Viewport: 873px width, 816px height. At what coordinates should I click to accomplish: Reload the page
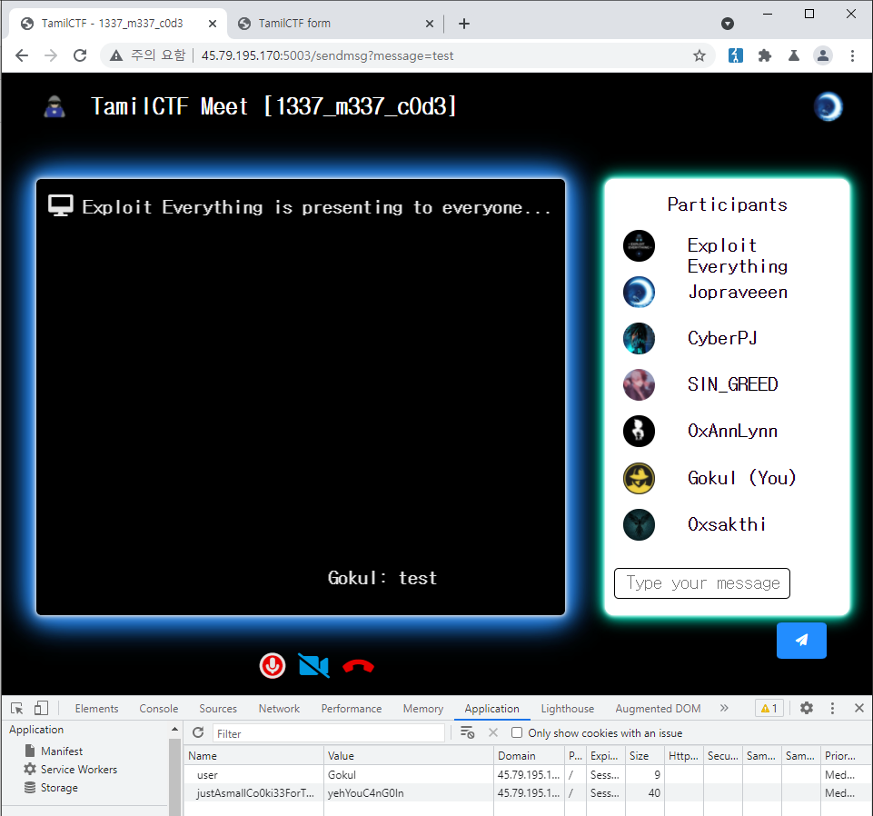pos(80,55)
